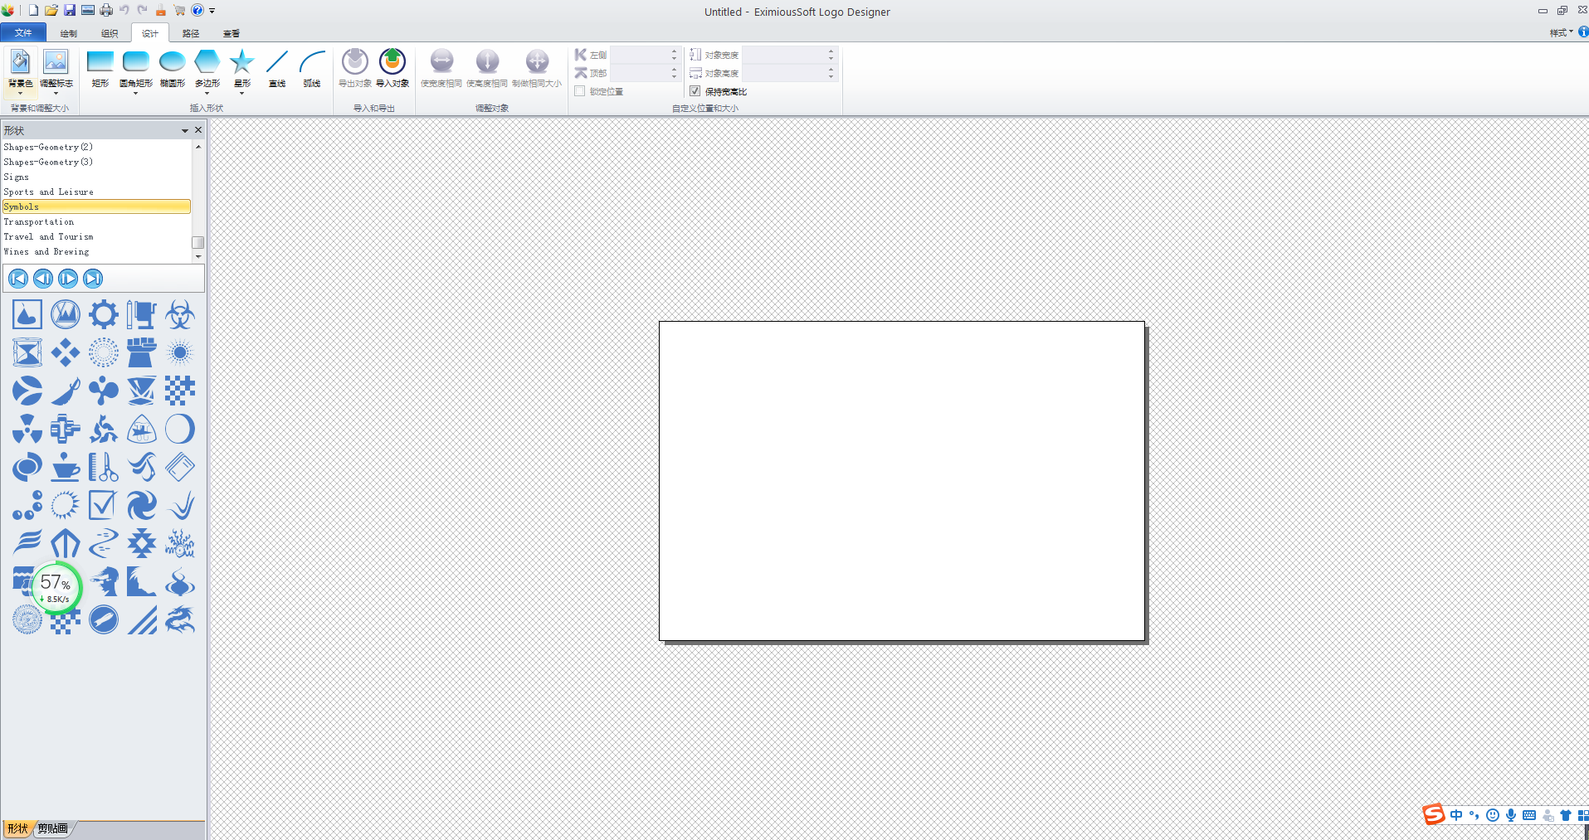
Task: Insert the dragon symbol shape
Action: pyautogui.click(x=179, y=619)
